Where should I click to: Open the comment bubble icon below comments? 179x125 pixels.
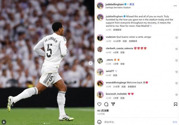106,104
